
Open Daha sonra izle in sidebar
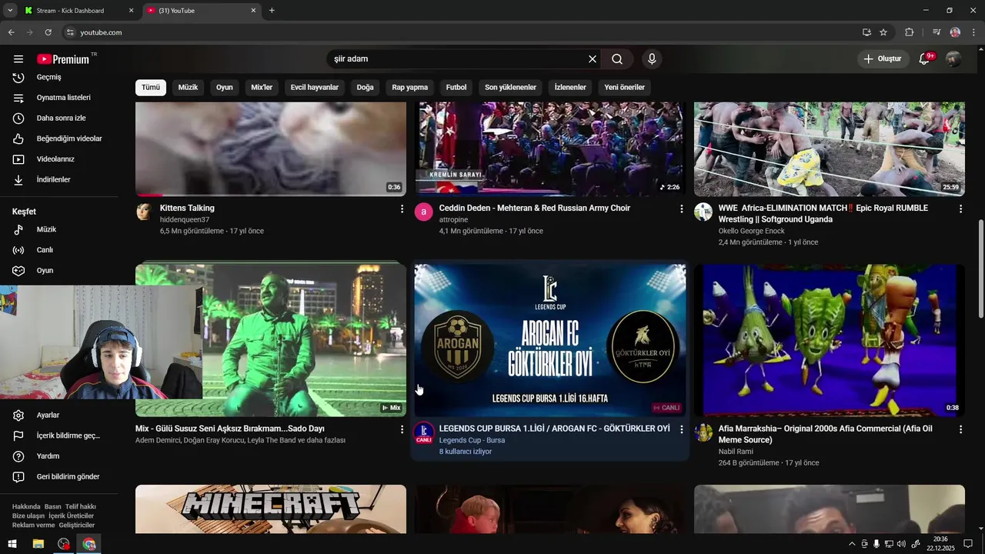coord(59,118)
